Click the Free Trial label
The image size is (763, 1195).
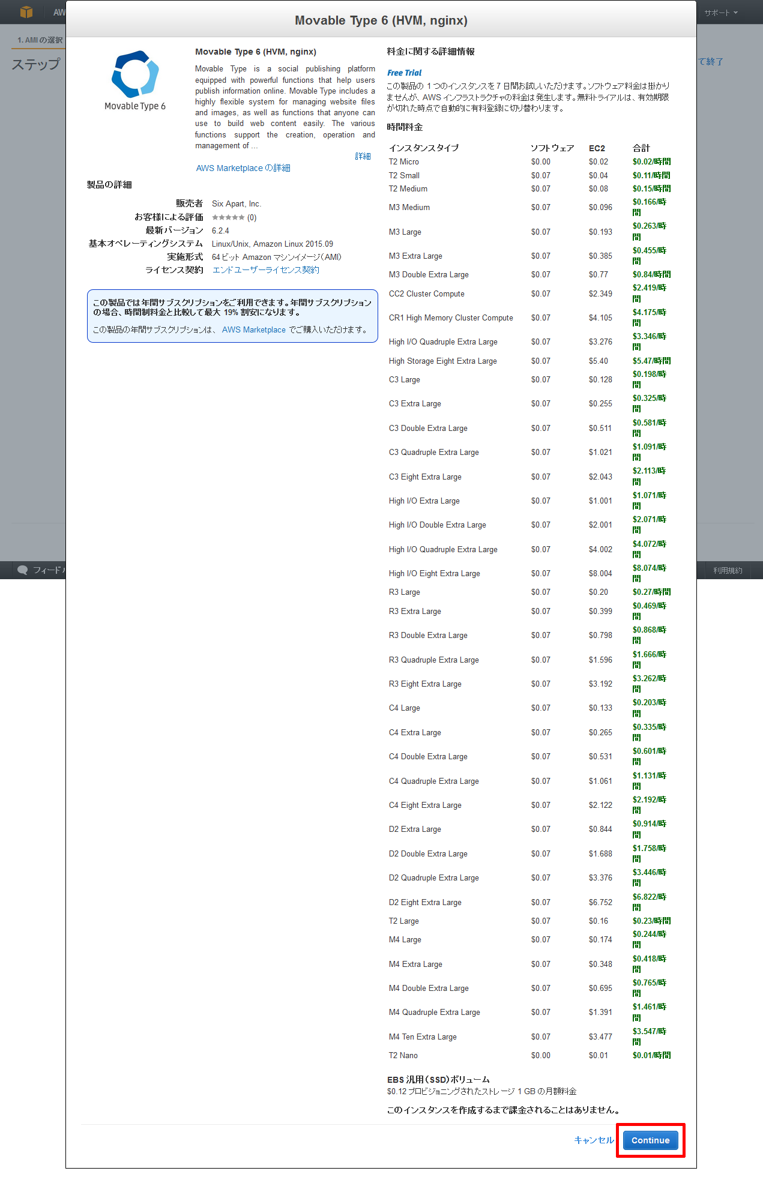click(x=404, y=73)
